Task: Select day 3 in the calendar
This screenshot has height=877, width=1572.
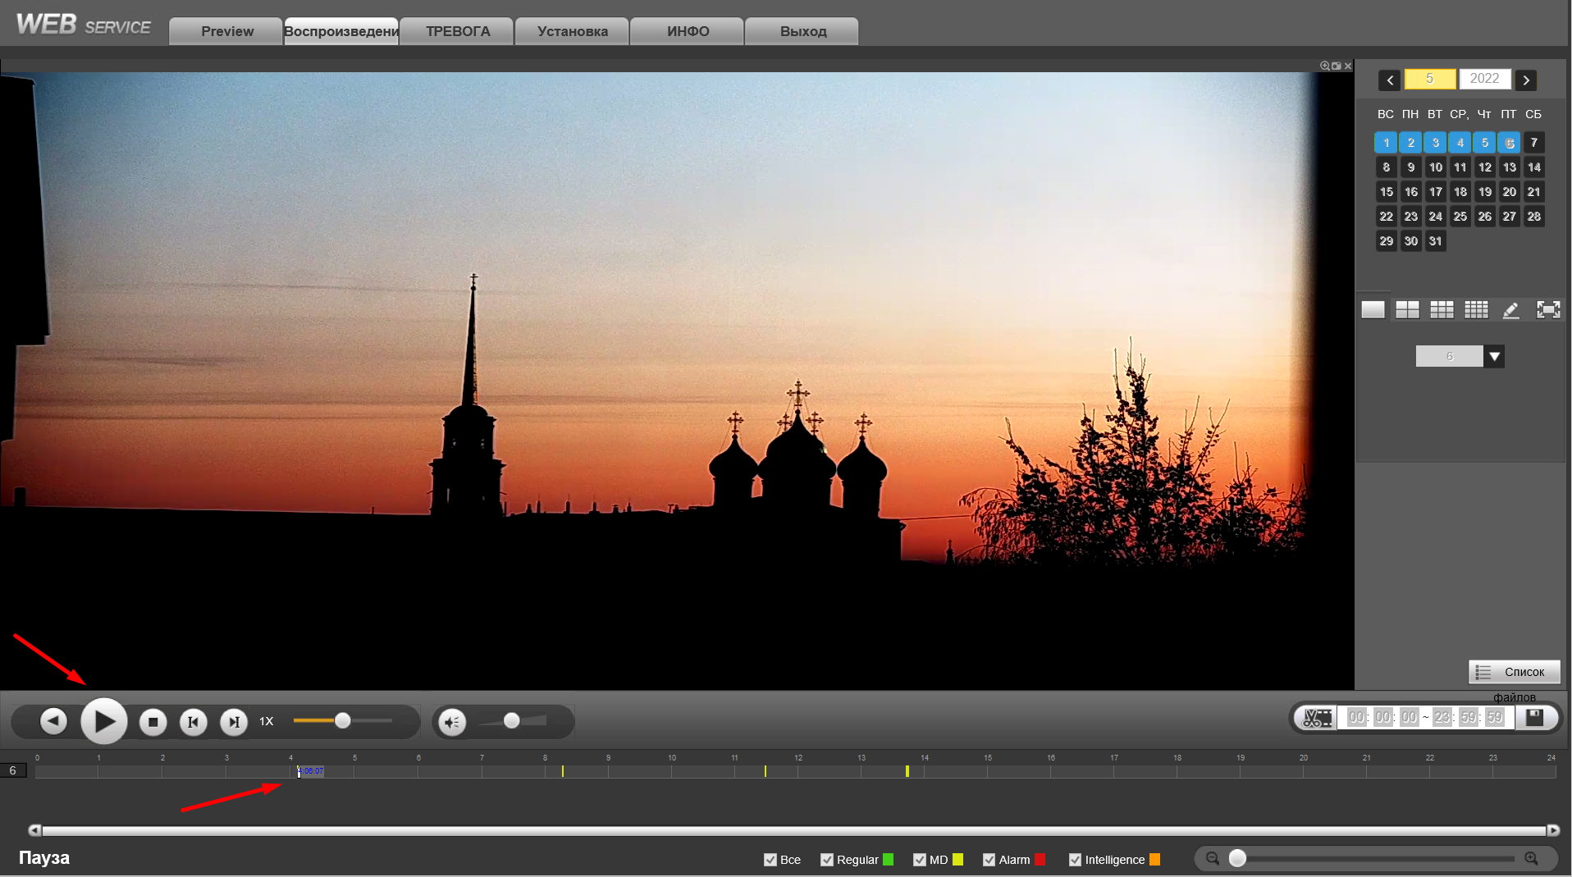Action: click(x=1435, y=143)
